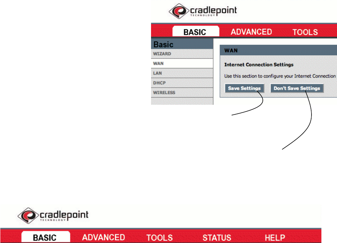Click the WAN panel header
Image resolution: width=337 pixels, height=243 pixels.
pos(278,51)
